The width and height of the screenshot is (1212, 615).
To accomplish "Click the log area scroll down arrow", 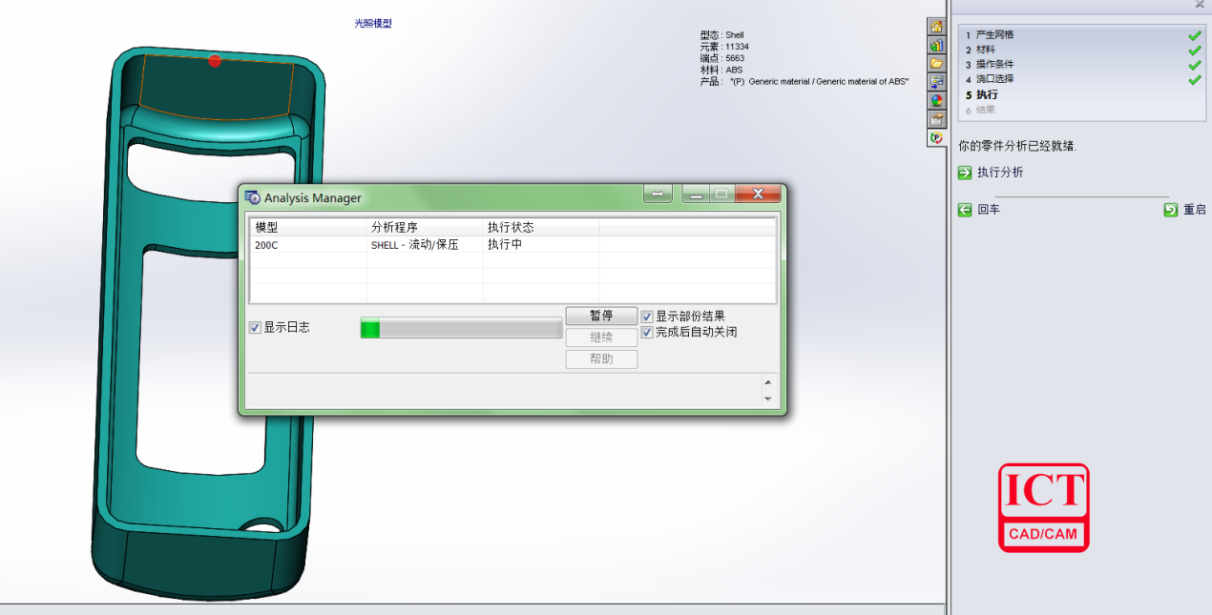I will coord(768,400).
